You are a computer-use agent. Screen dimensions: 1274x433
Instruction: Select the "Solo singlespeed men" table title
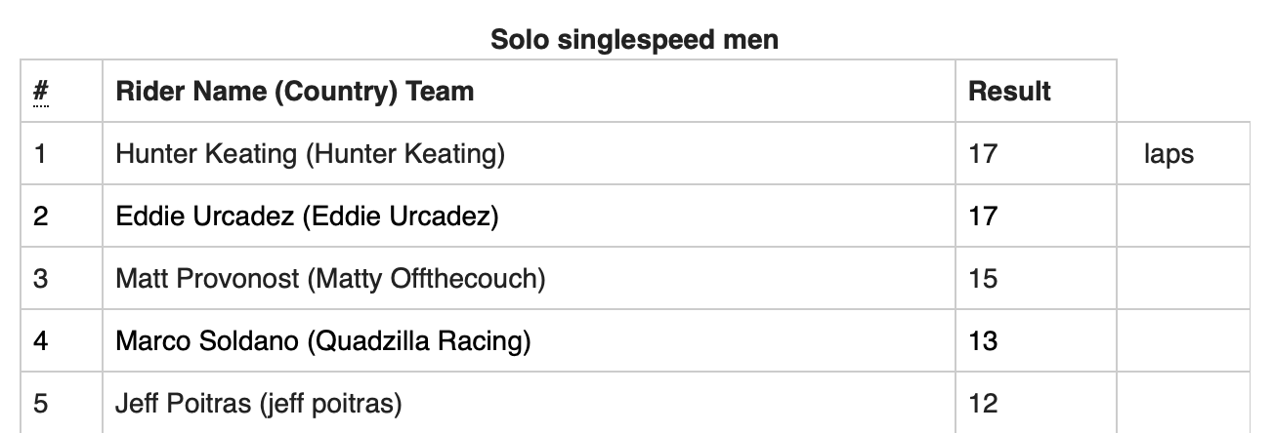634,40
